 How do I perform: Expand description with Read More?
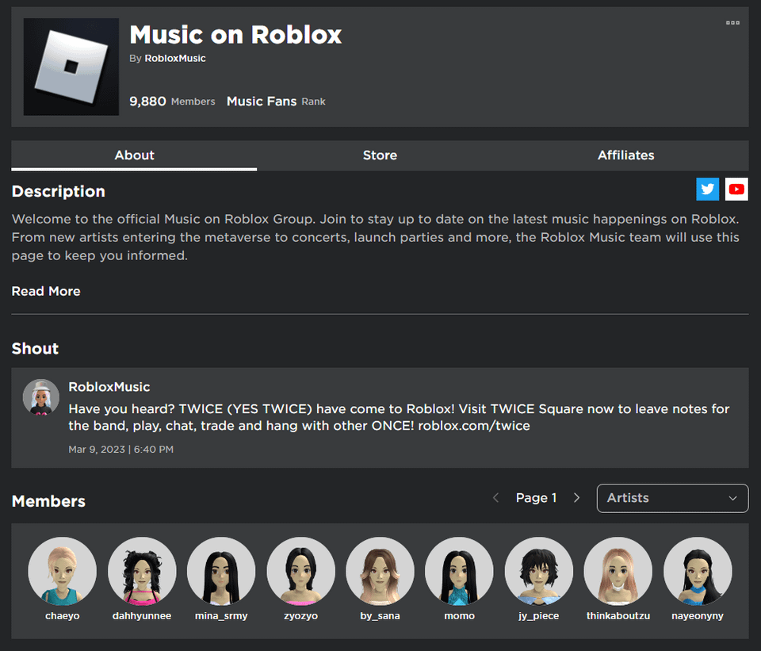point(46,291)
